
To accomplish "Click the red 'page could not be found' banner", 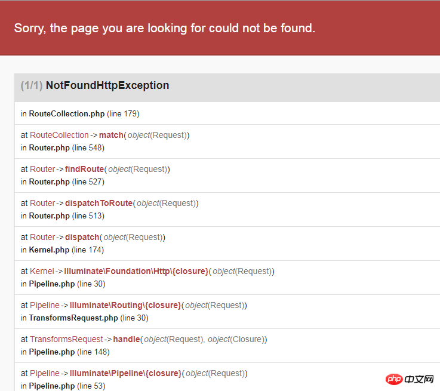I will click(220, 28).
